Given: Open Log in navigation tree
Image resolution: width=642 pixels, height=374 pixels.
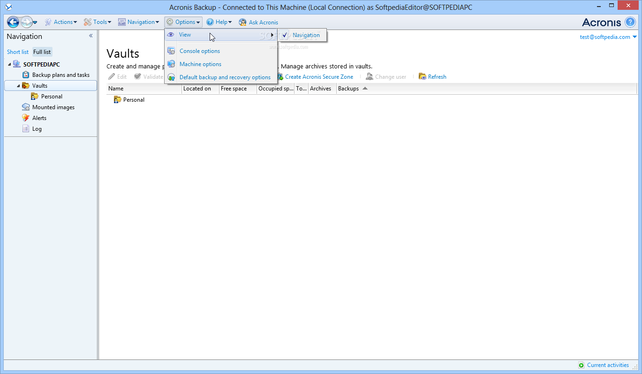Looking at the screenshot, I should (x=37, y=129).
